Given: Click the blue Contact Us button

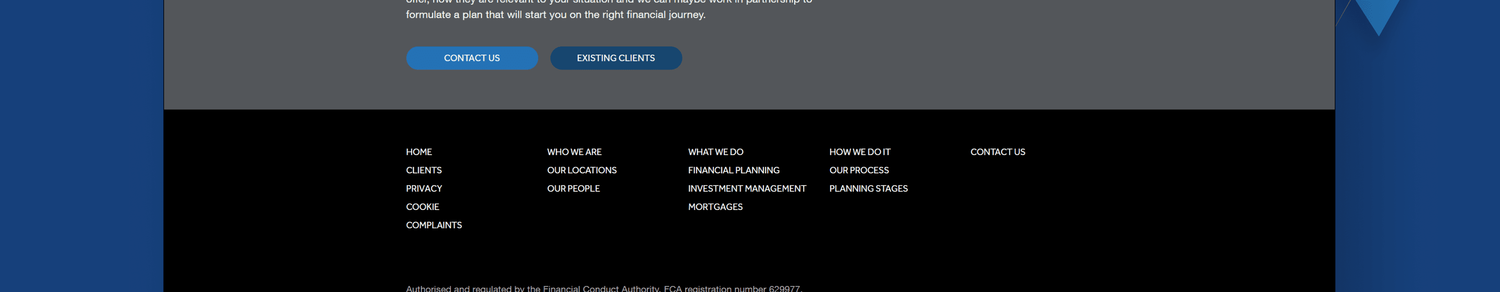Looking at the screenshot, I should point(471,58).
